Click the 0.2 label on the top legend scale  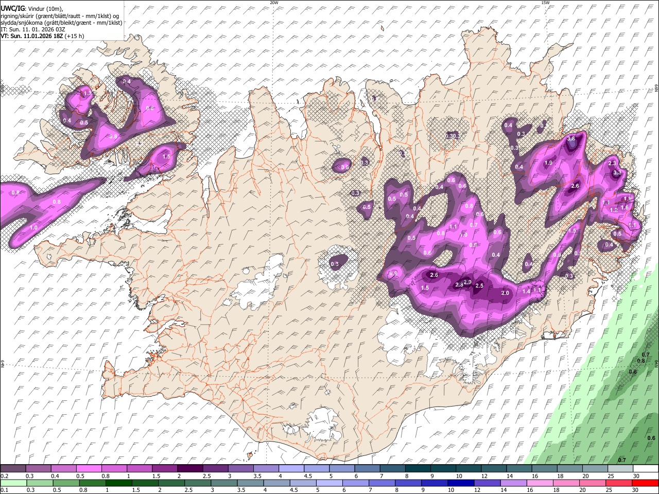[x=4, y=476]
